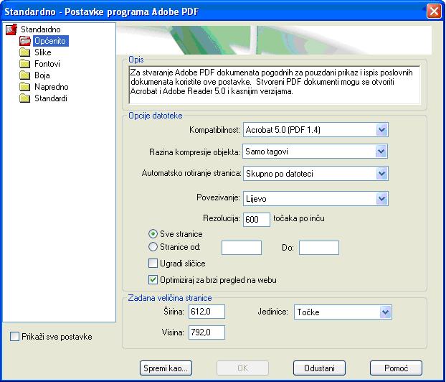Image resolution: width=446 pixels, height=382 pixels.
Task: Click the Širina width field
Action: click(x=207, y=312)
